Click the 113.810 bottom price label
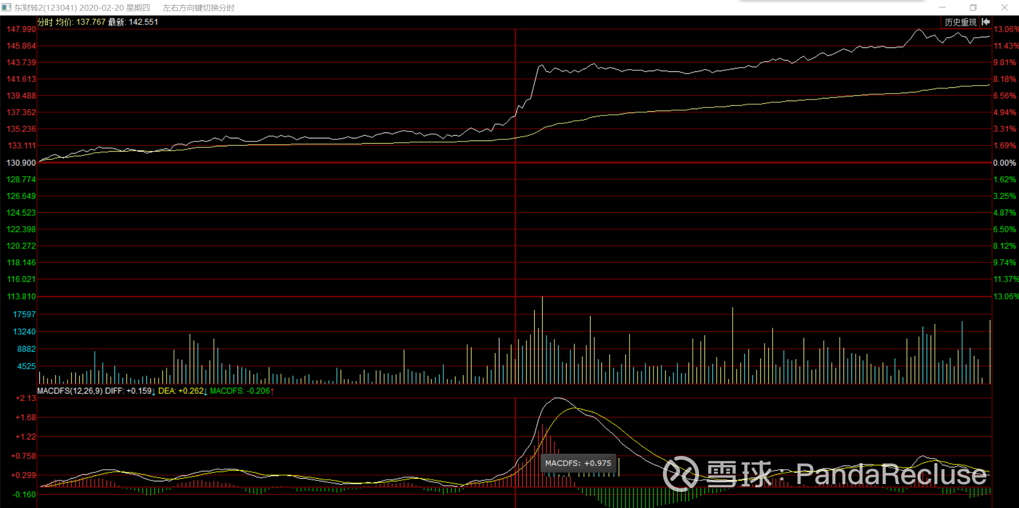This screenshot has width=1019, height=508. coord(21,296)
